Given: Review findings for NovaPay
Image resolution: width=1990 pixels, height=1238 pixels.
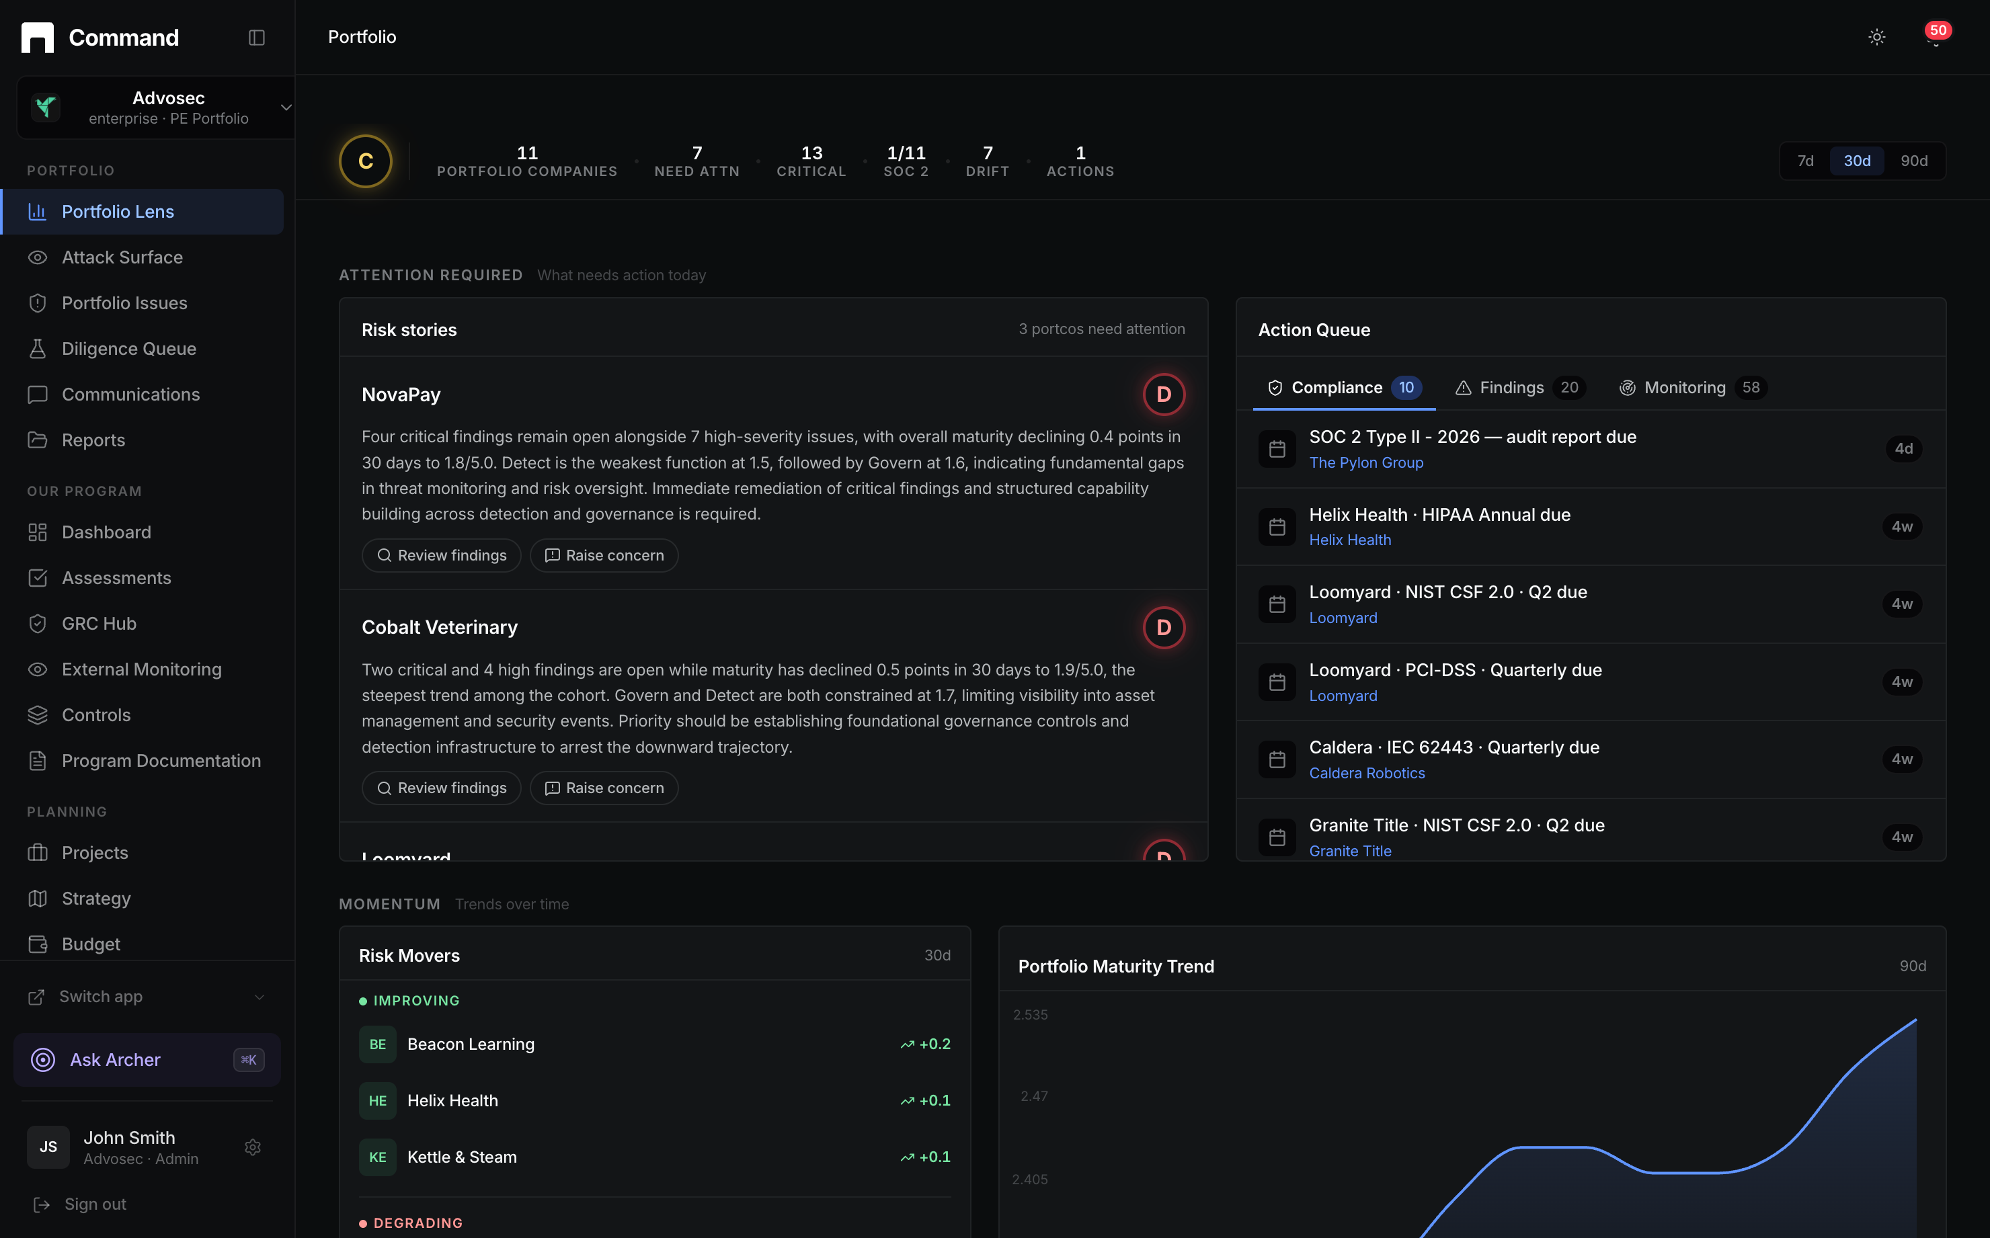Looking at the screenshot, I should coord(442,556).
